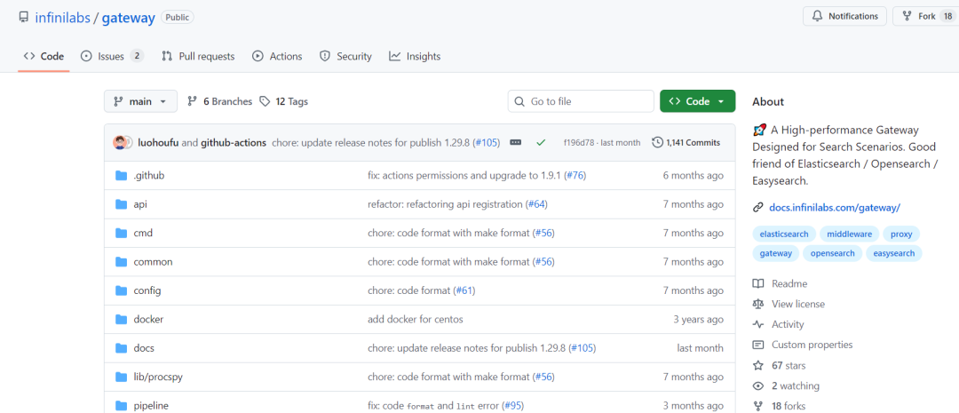The image size is (959, 413).
Task: Open the main branch dropdown
Action: pyautogui.click(x=140, y=101)
